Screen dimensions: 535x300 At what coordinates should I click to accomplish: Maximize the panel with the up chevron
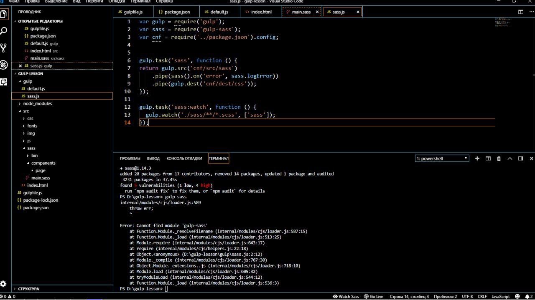pyautogui.click(x=510, y=158)
